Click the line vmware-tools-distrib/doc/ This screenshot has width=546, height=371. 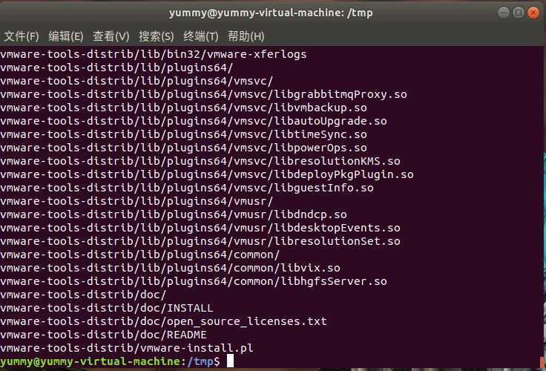point(83,295)
